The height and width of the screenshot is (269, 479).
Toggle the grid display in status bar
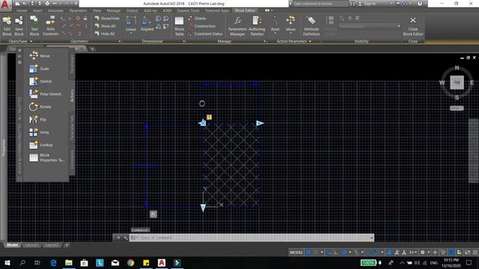point(308,253)
